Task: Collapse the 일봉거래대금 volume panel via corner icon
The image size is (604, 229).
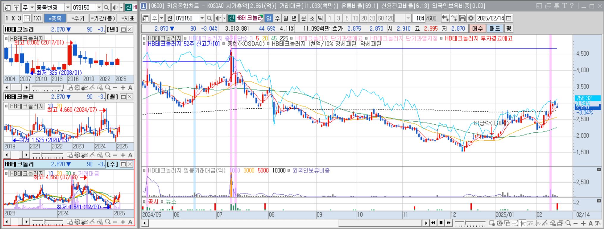Action: click(599, 170)
